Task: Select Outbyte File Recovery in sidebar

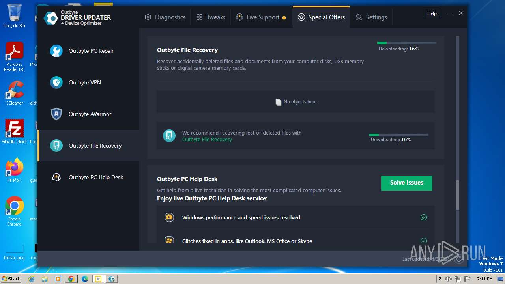Action: coord(88,146)
